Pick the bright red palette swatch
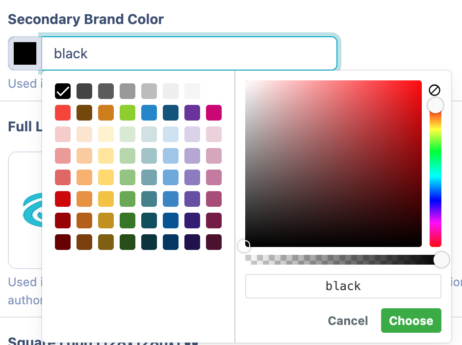 [63, 113]
